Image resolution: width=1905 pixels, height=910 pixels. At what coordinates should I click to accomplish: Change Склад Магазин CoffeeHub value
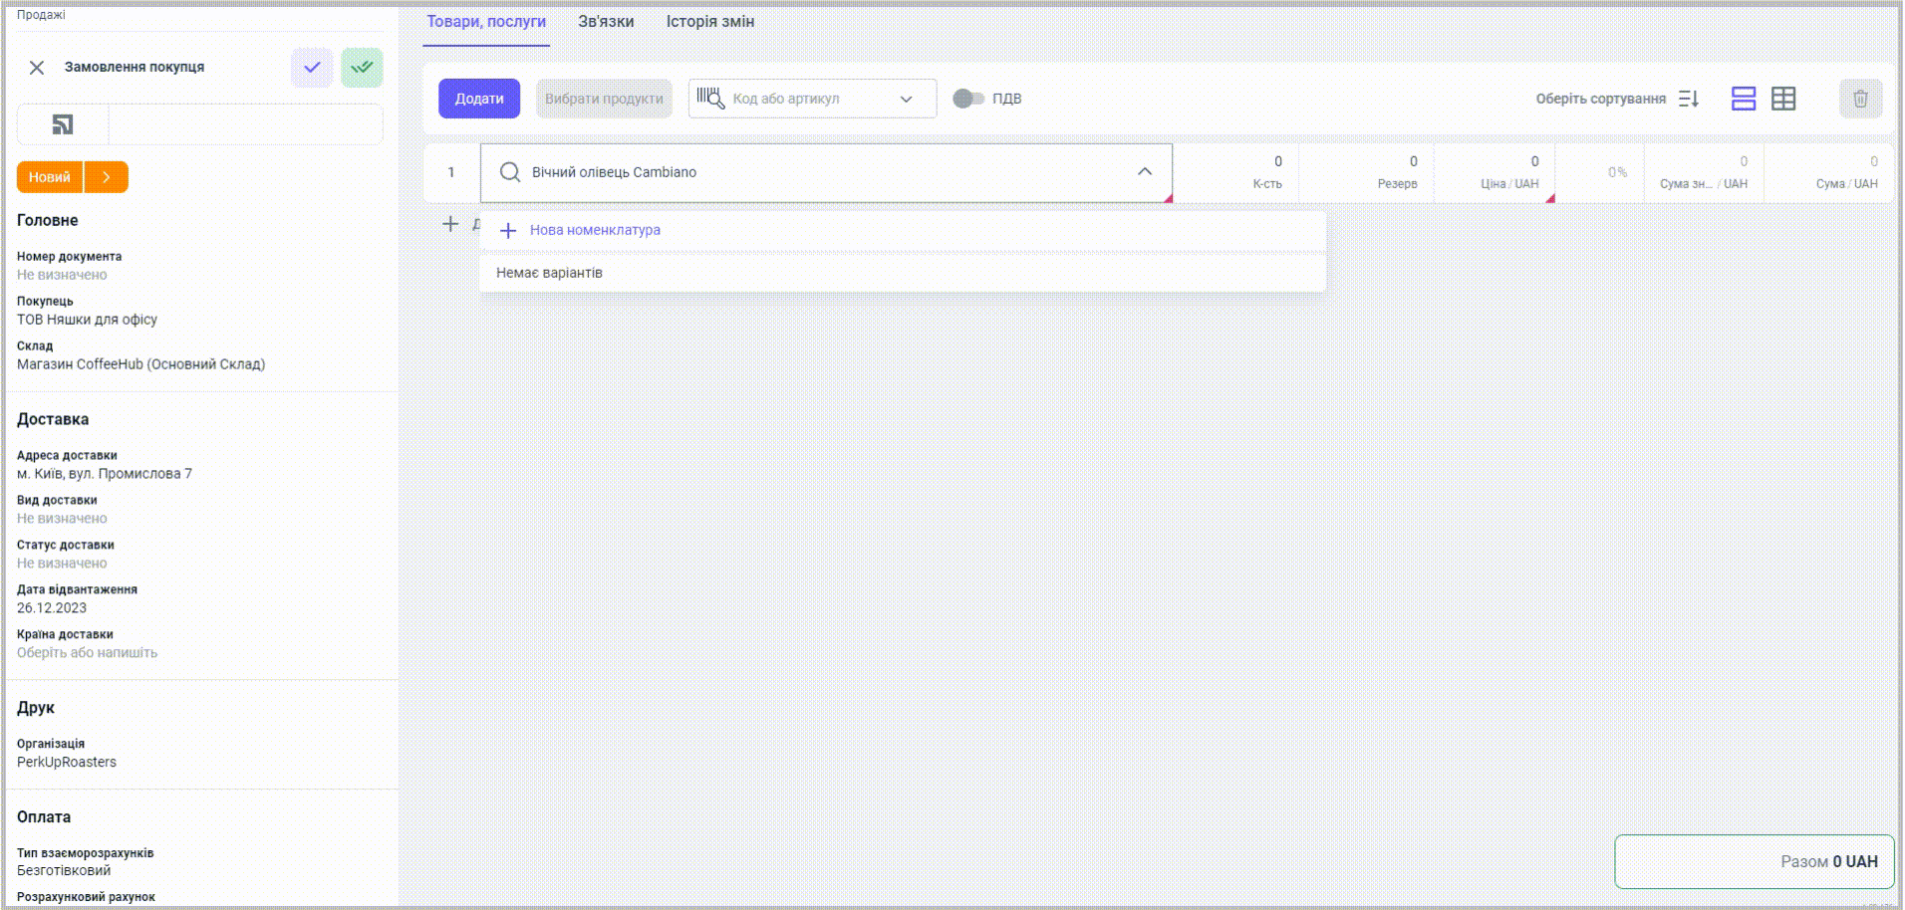(x=141, y=364)
